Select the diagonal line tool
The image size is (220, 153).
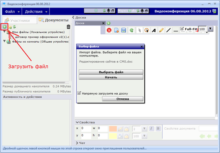coord(169,30)
